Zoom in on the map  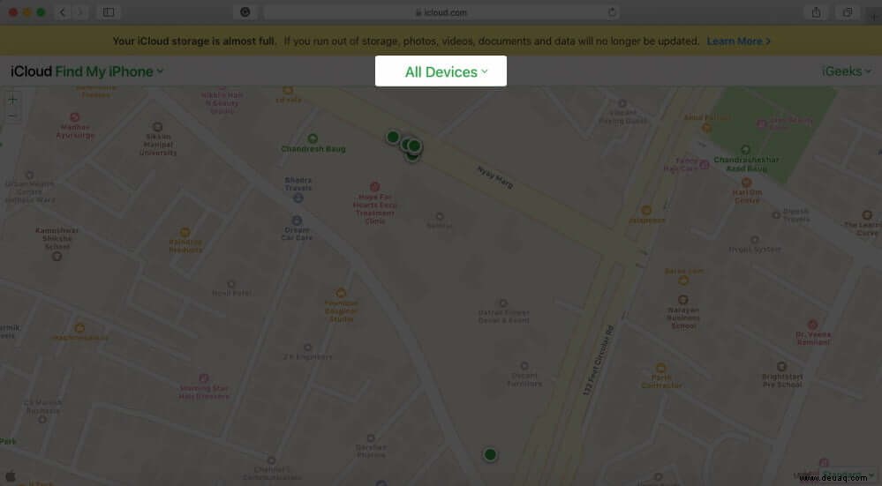tap(12, 100)
